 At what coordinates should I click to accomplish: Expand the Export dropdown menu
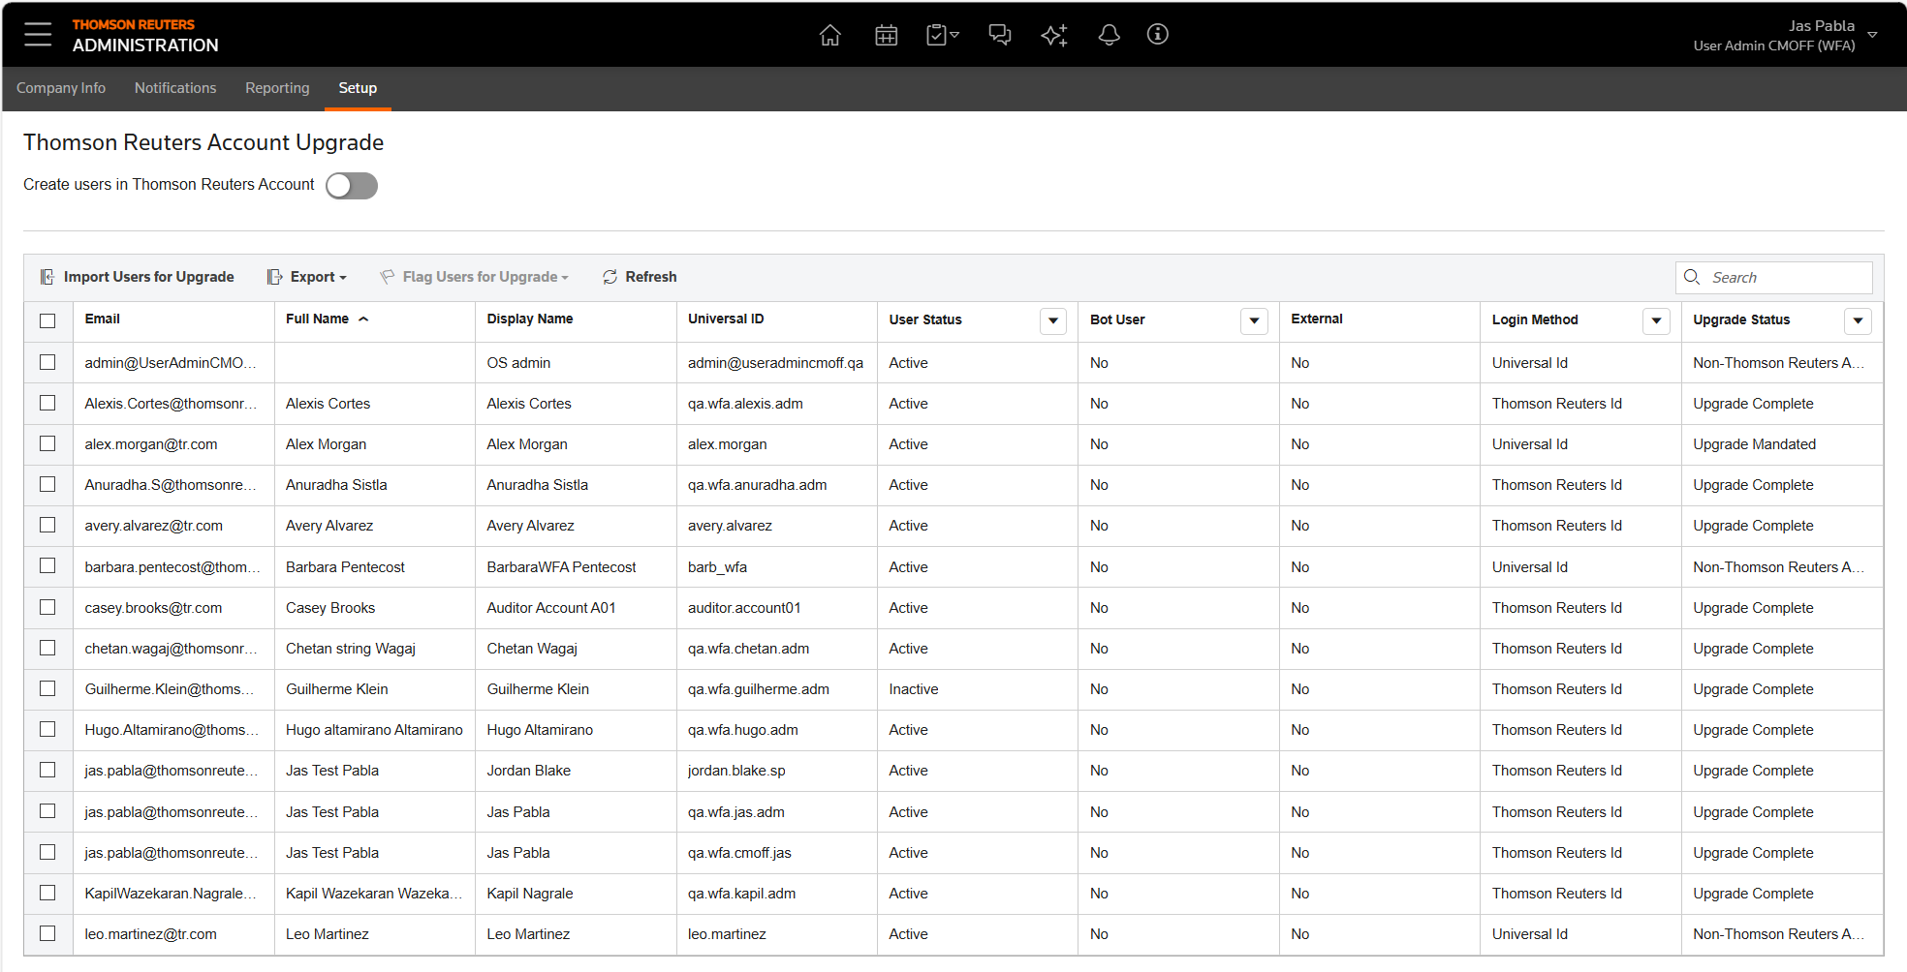[x=307, y=277]
